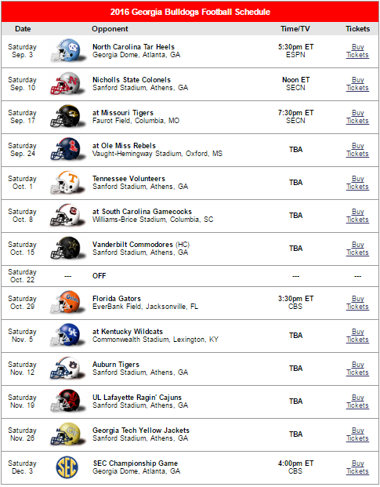This screenshot has width=380, height=487.
Task: Open Buy Tickets link for Tennessee Volunteers game
Action: tap(357, 183)
